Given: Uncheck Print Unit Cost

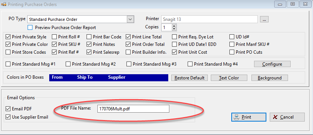Looking at the screenshot, I should (175, 52).
